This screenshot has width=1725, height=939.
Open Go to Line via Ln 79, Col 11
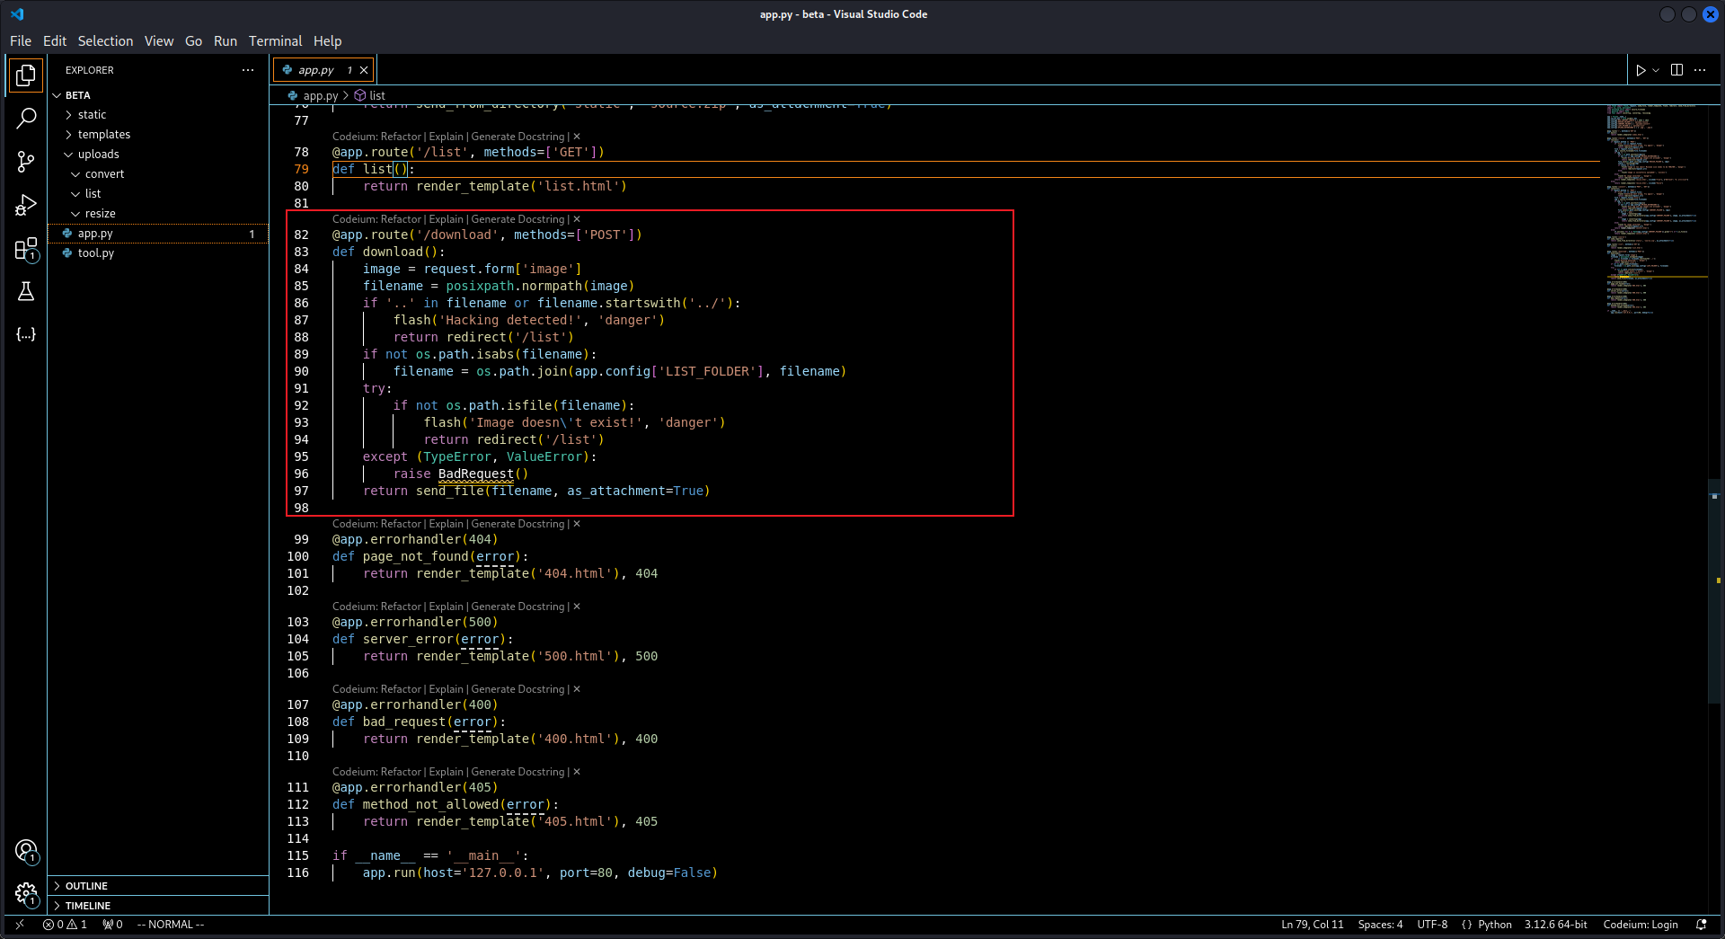coord(1312,925)
